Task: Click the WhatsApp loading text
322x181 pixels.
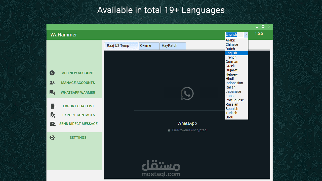Action: (187, 123)
